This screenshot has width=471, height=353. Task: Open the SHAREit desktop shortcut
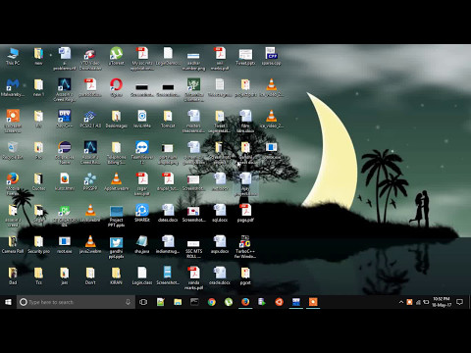tap(142, 213)
